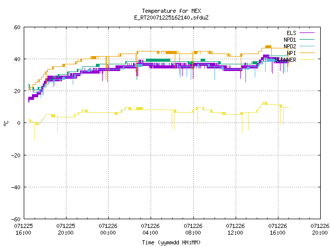This screenshot has height=247, width=330.
Task: Click the y-axis label 40
Action: [x=17, y=59]
